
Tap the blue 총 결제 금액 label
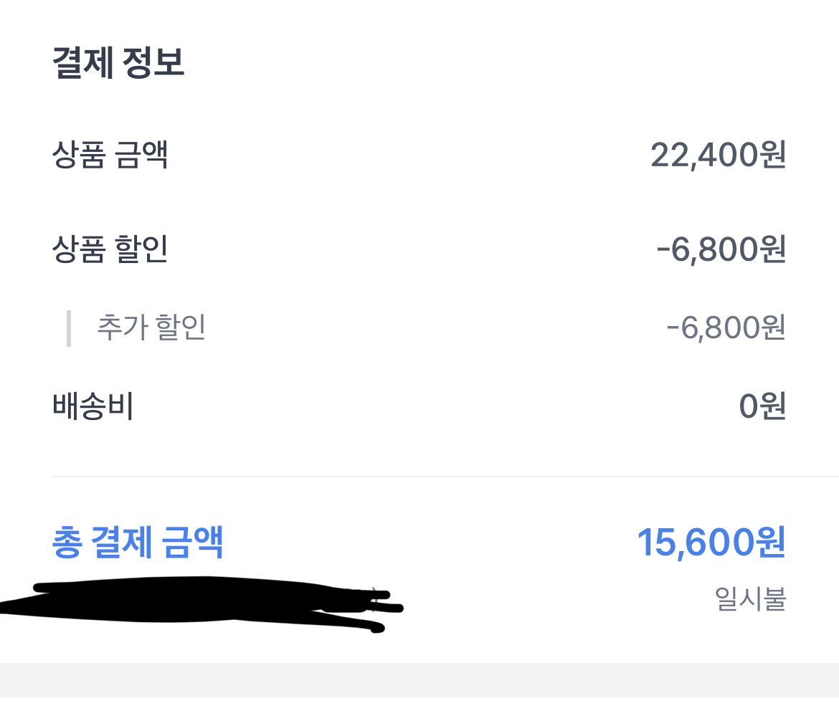tap(138, 543)
